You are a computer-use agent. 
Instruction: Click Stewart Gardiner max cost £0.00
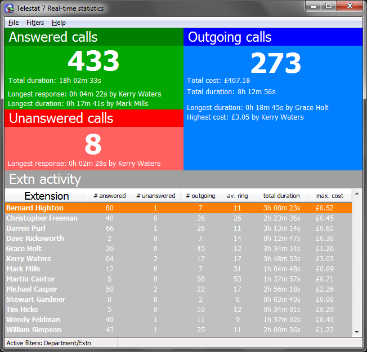325,299
